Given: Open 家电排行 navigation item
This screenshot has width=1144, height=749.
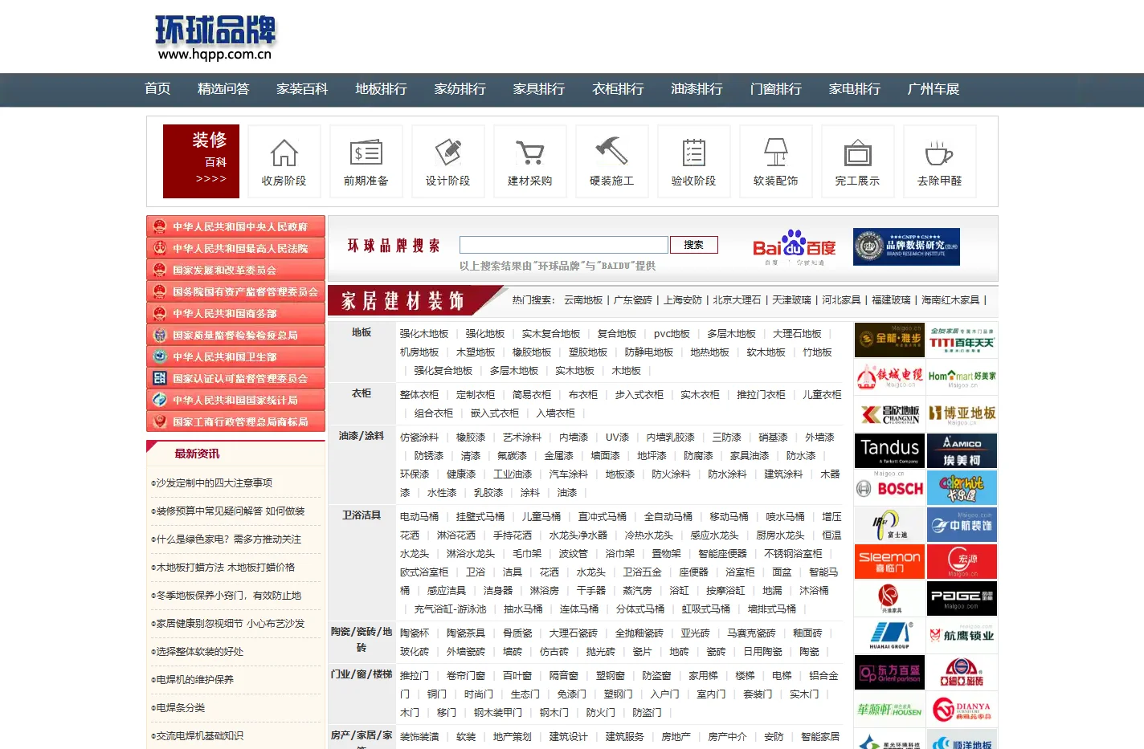Looking at the screenshot, I should (x=855, y=89).
